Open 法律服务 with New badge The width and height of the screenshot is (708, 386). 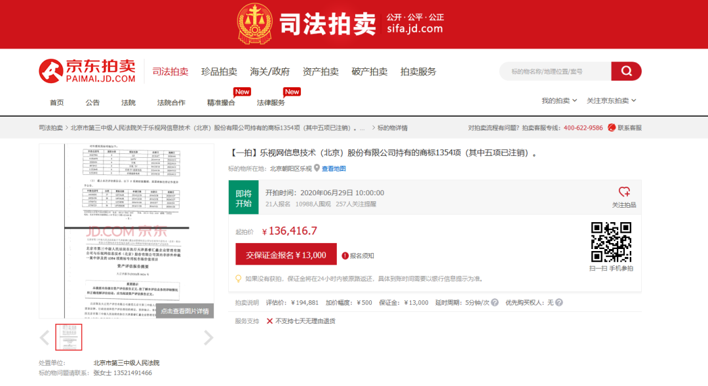(x=271, y=102)
